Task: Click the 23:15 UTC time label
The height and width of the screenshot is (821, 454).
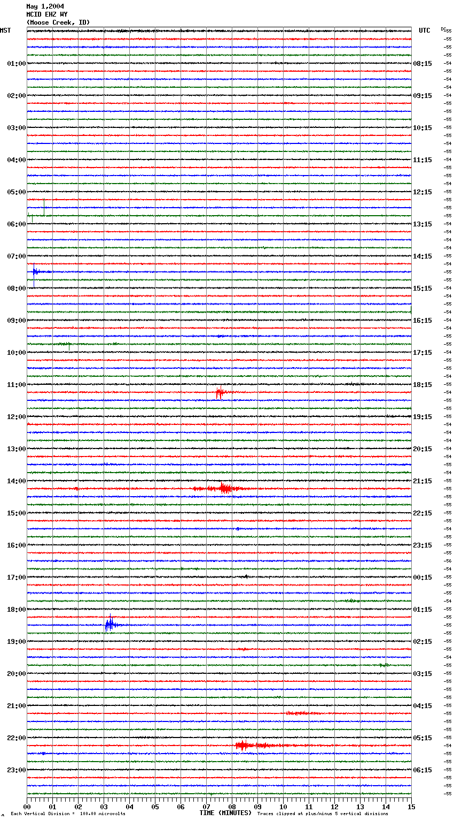Action: click(422, 545)
